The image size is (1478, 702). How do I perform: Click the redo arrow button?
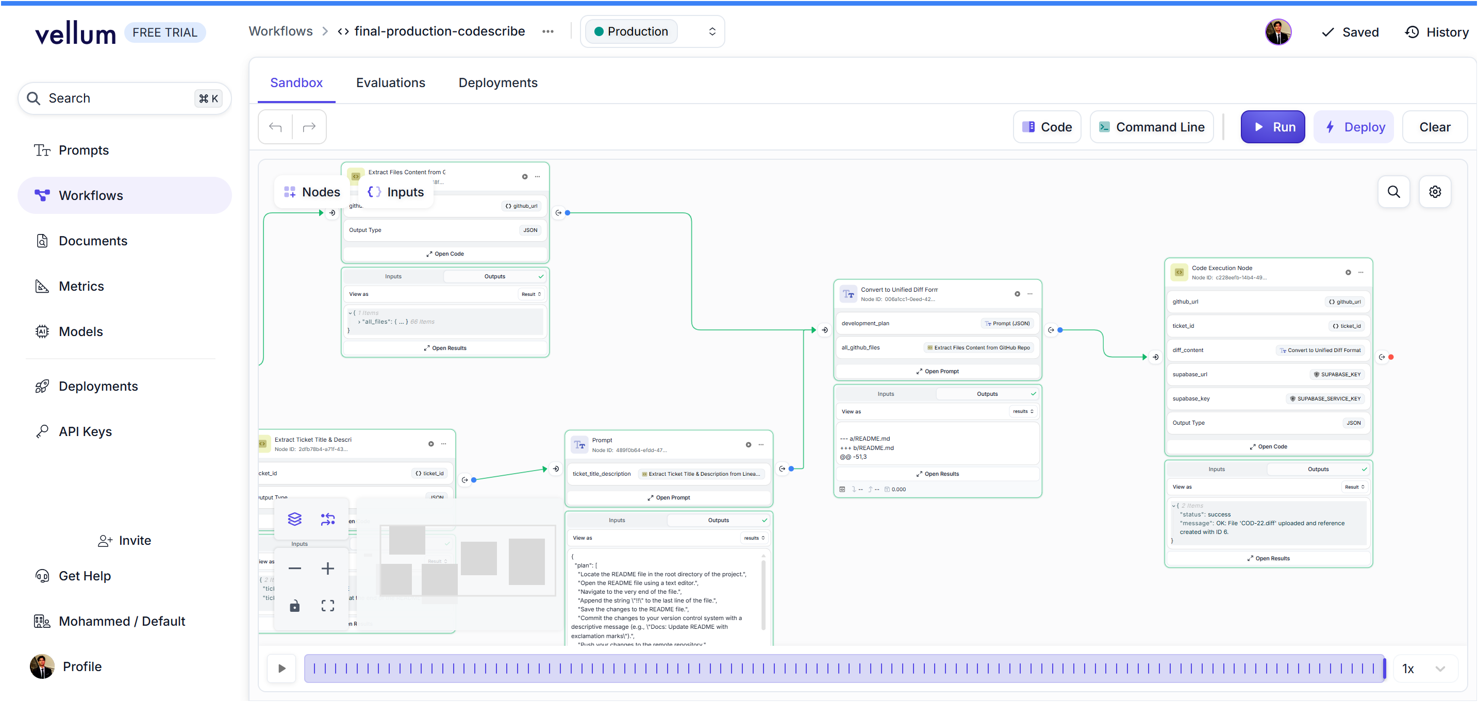309,127
